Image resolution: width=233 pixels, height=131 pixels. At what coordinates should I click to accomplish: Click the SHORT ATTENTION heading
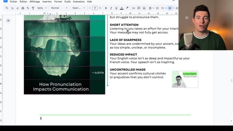pos(124,25)
